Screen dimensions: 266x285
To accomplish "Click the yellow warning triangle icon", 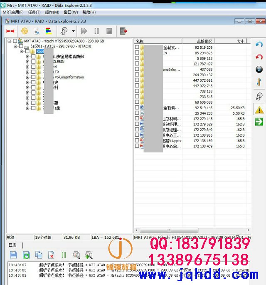I will pyautogui.click(x=259, y=110).
